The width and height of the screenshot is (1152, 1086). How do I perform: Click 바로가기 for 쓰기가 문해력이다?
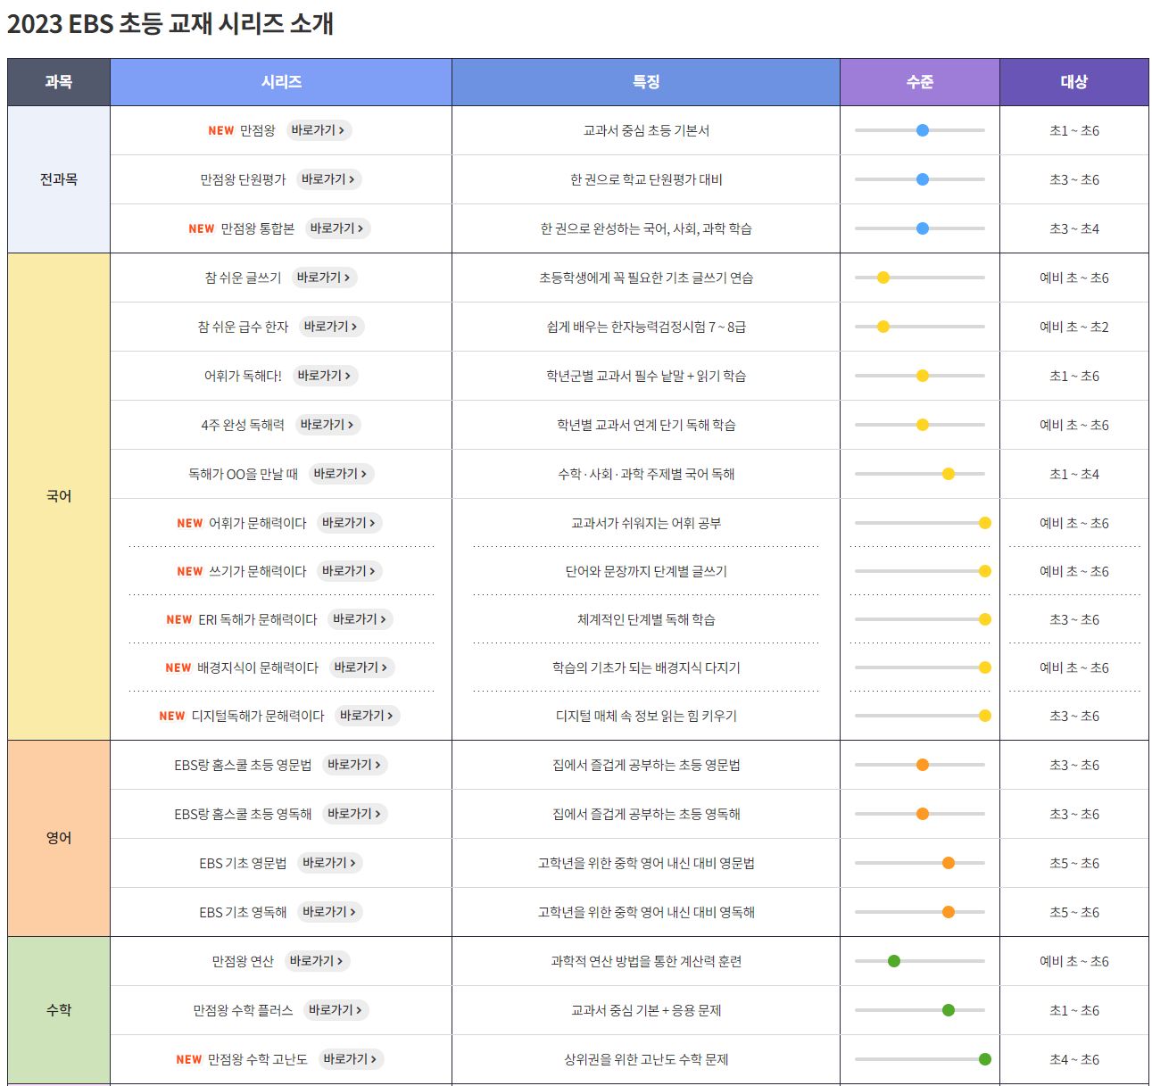coord(349,571)
